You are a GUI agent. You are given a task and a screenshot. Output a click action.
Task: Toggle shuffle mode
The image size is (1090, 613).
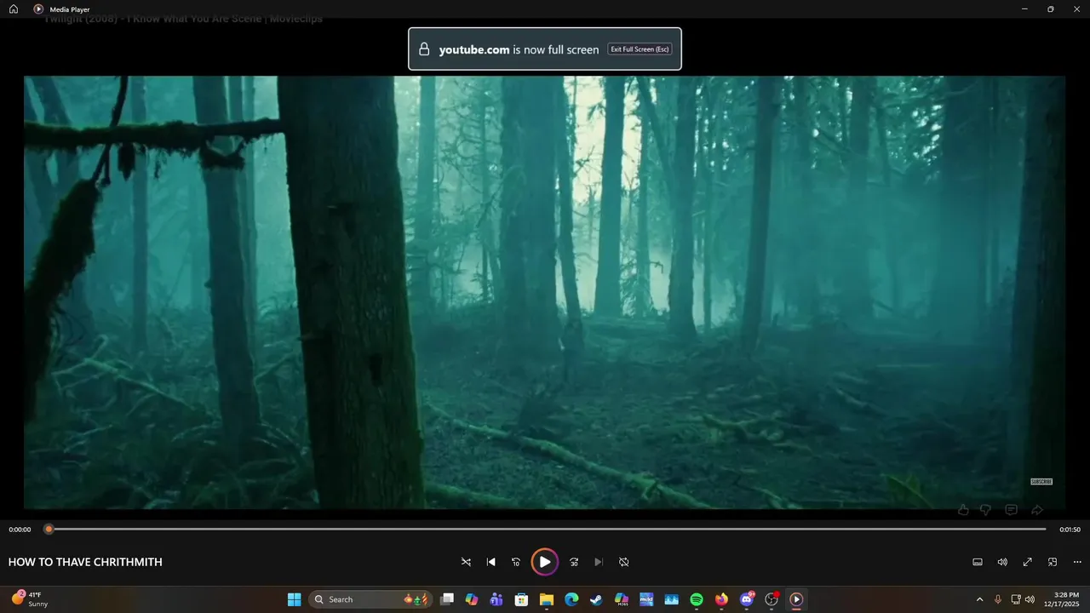pos(466,562)
